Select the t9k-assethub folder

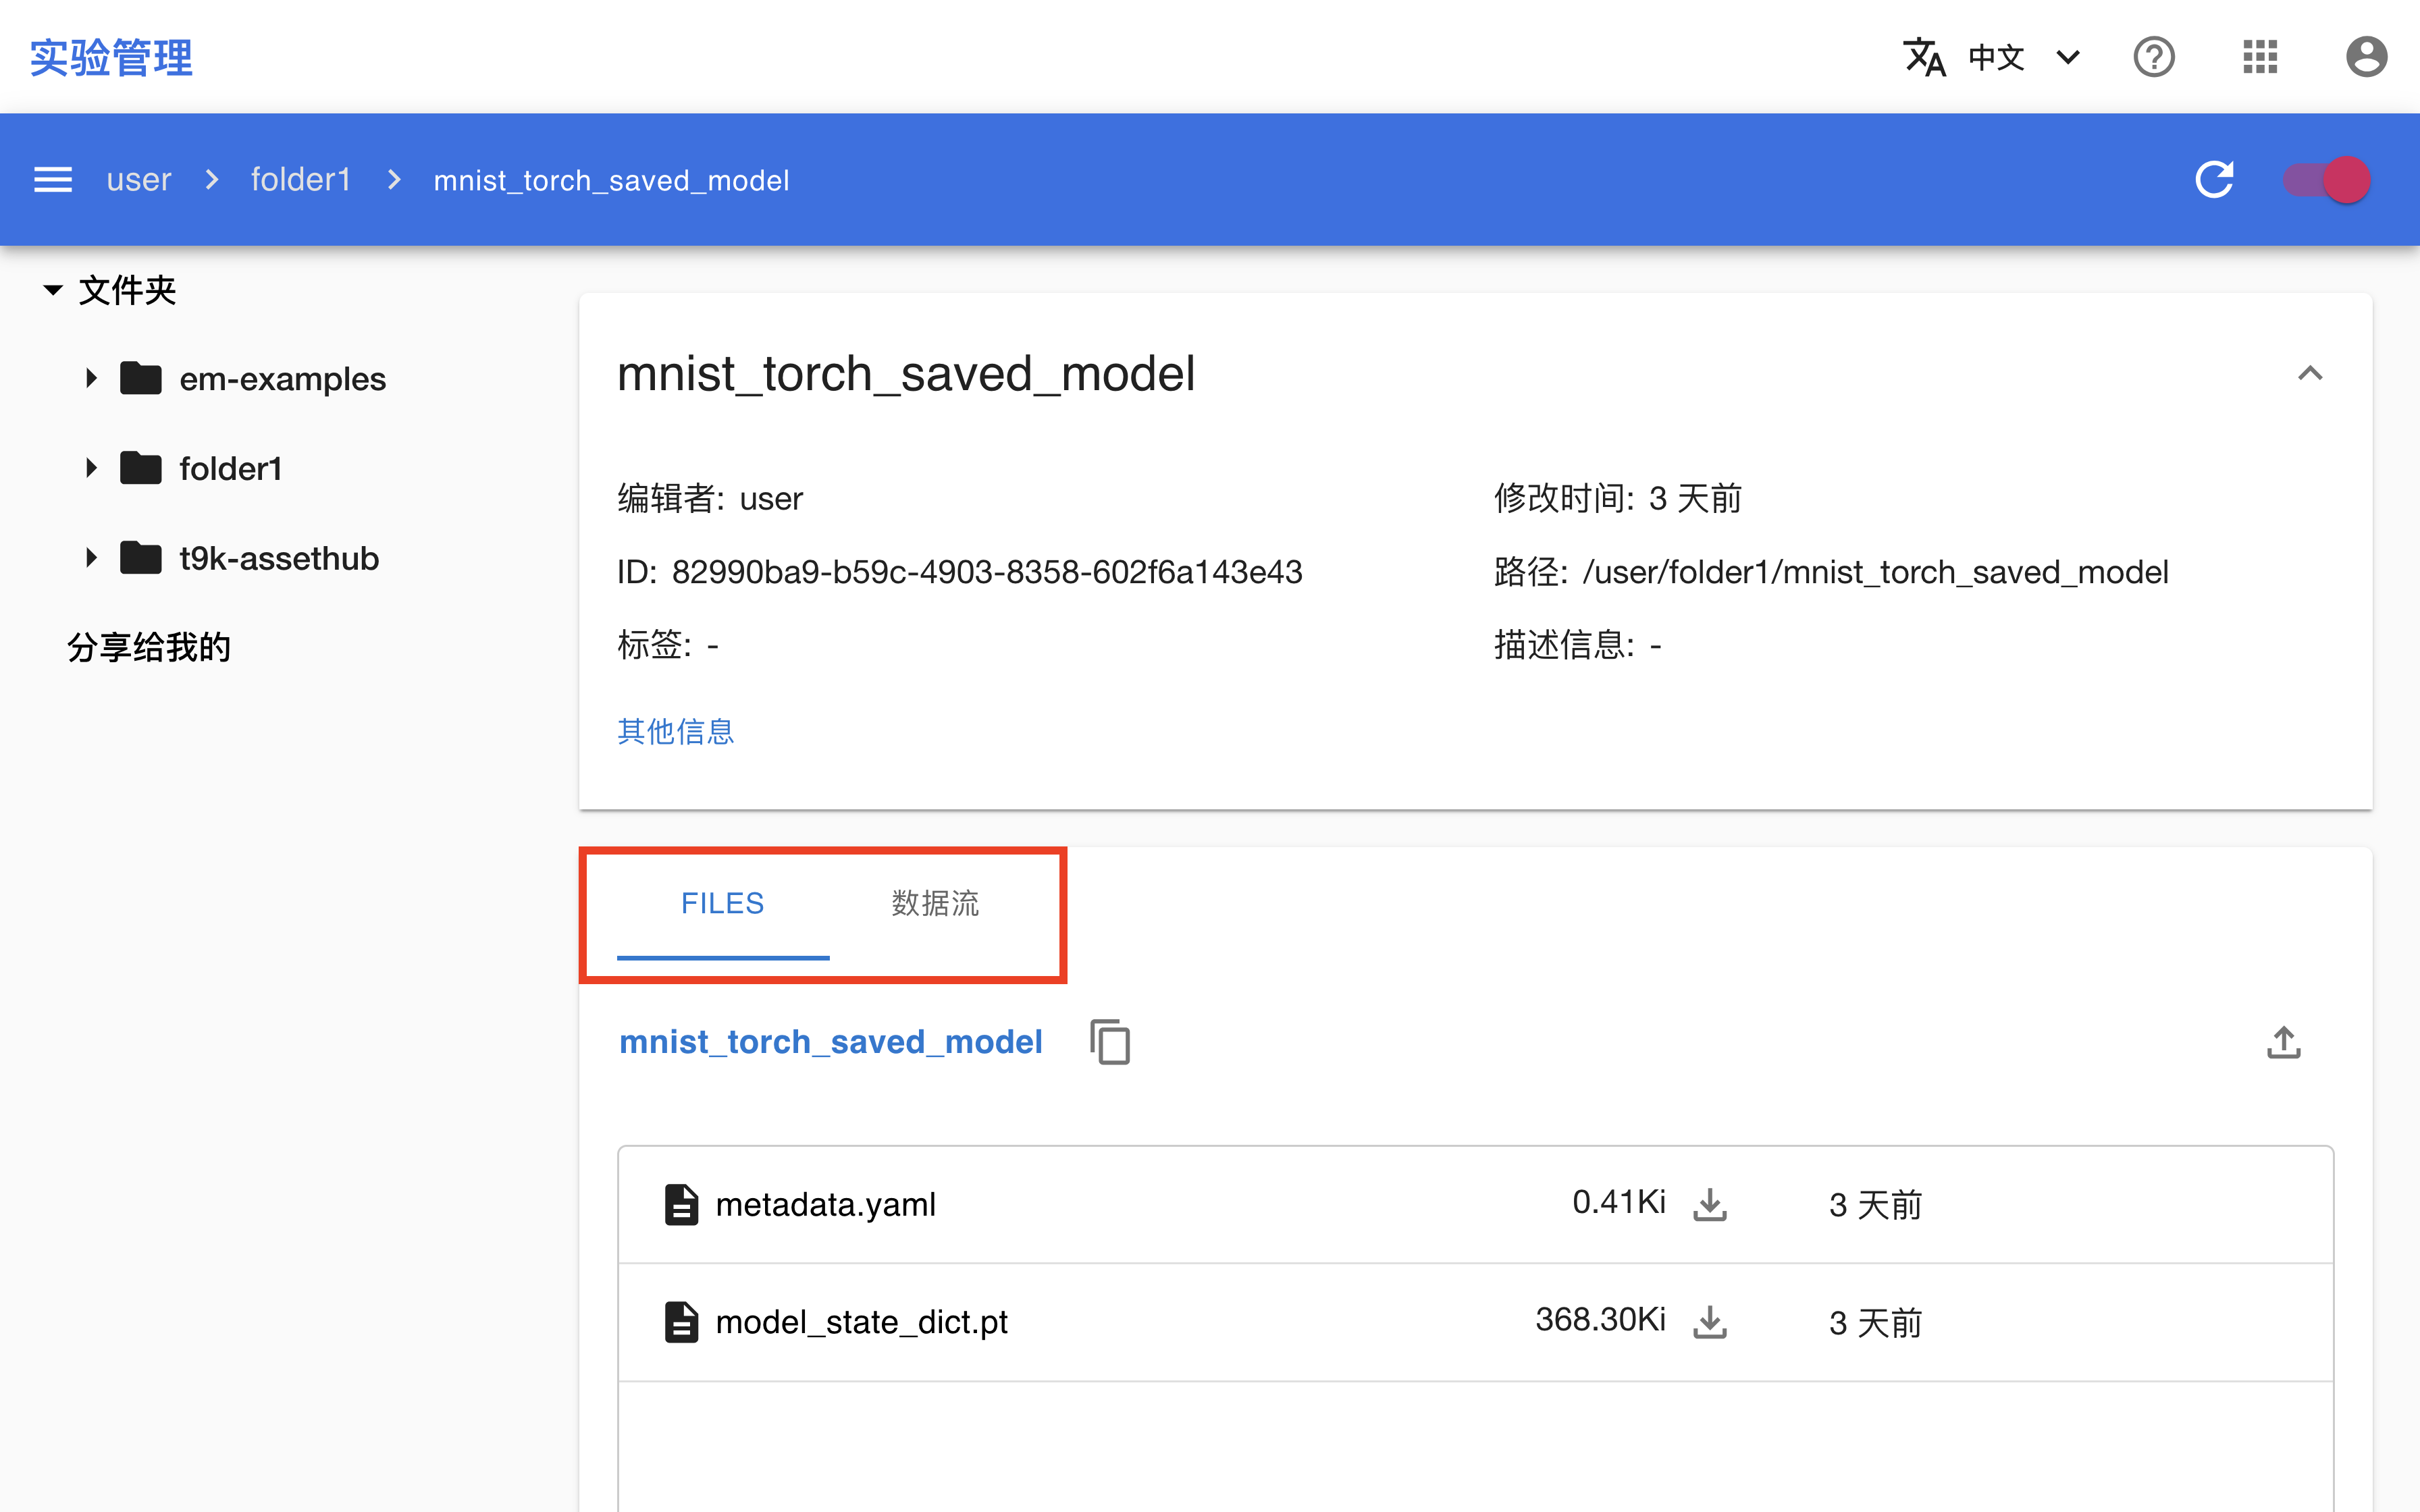(279, 559)
